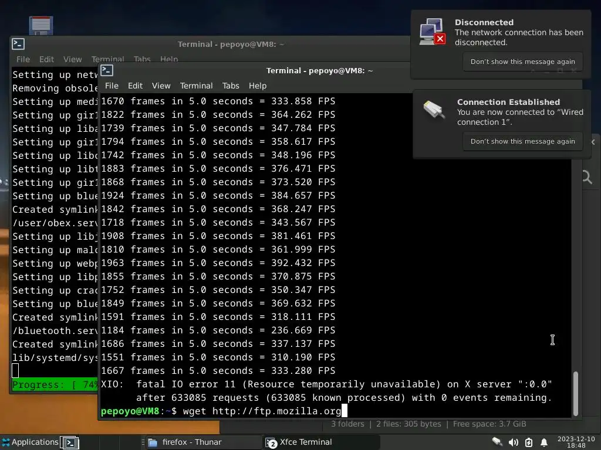Click power manager battery tray icon

(x=529, y=443)
